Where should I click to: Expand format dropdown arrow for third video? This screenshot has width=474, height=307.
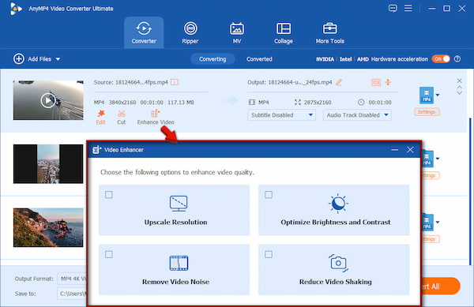[438, 223]
